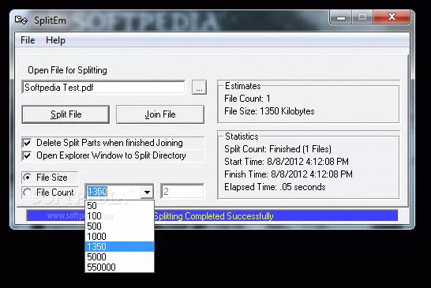Click the 'Finish Time' statistics line
Screen dimensions: 431x288
(288, 174)
